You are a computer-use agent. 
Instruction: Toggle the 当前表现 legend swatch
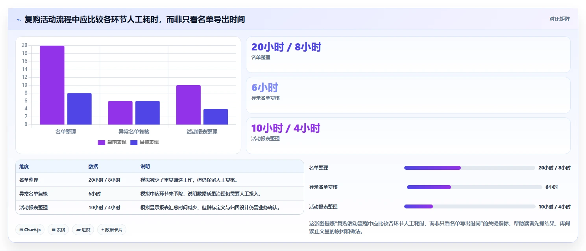pyautogui.click(x=102, y=142)
